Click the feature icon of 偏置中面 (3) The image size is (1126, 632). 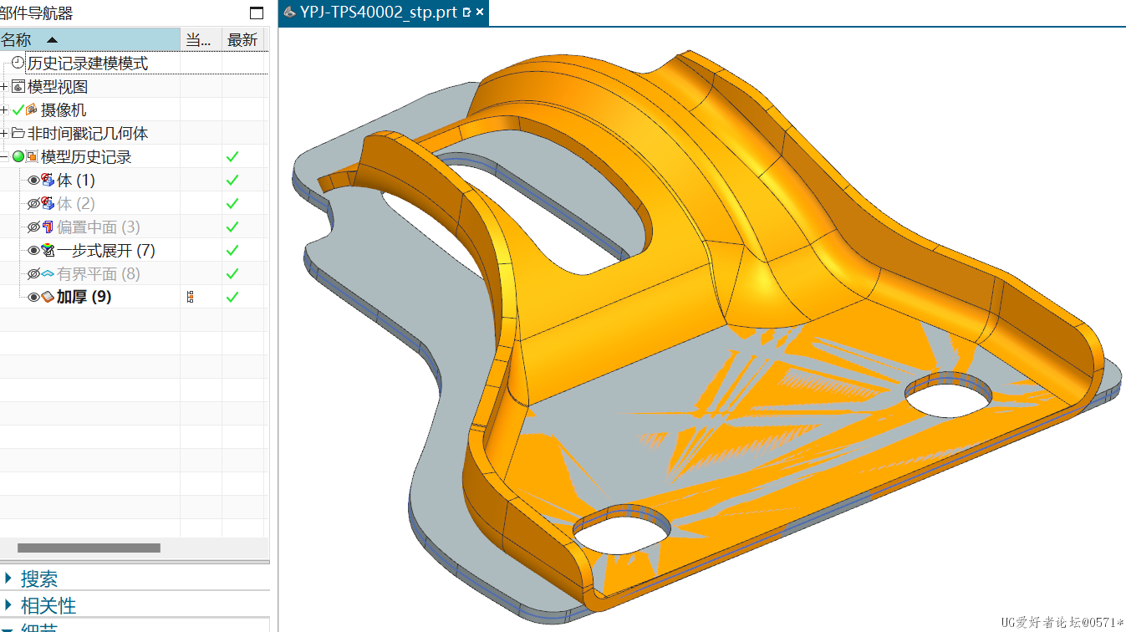(x=48, y=227)
